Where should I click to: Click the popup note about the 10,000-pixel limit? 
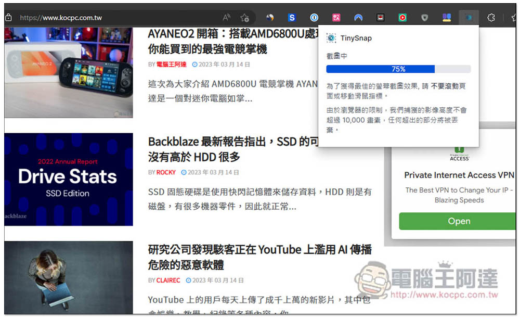tap(396, 120)
